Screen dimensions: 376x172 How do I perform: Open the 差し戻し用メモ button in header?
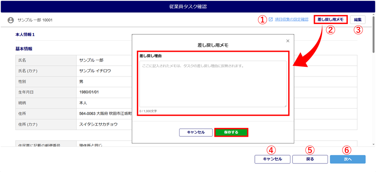point(330,20)
